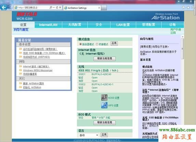Open the new blank tab button
Screen dimensions: 196x142
104,8
